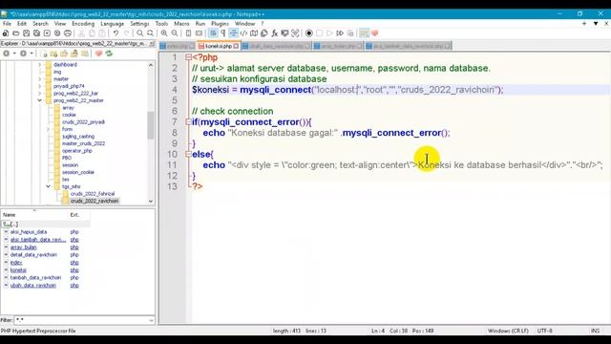Click the UTF-8 encoding status bar entry
The height and width of the screenshot is (344, 611).
544,331
